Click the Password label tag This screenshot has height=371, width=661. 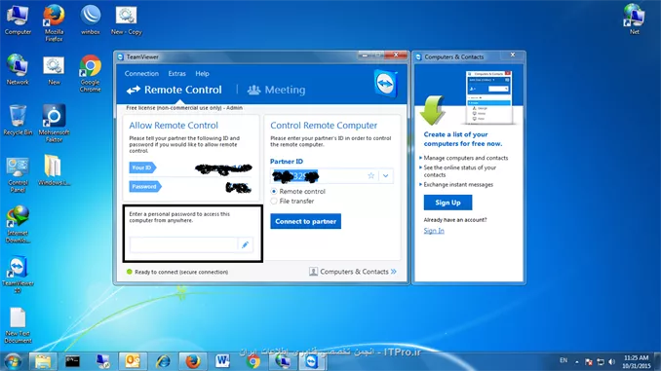pos(145,186)
